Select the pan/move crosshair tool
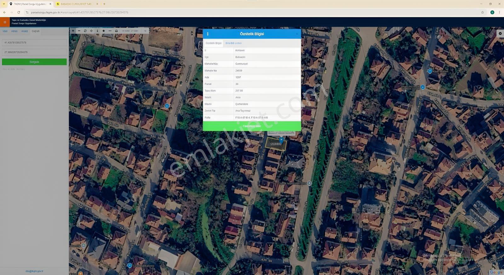 tap(91, 31)
